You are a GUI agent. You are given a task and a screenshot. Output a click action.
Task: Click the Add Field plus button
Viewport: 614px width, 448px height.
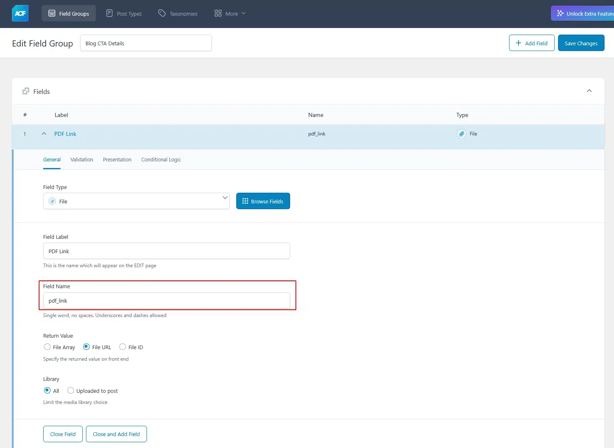(x=532, y=43)
